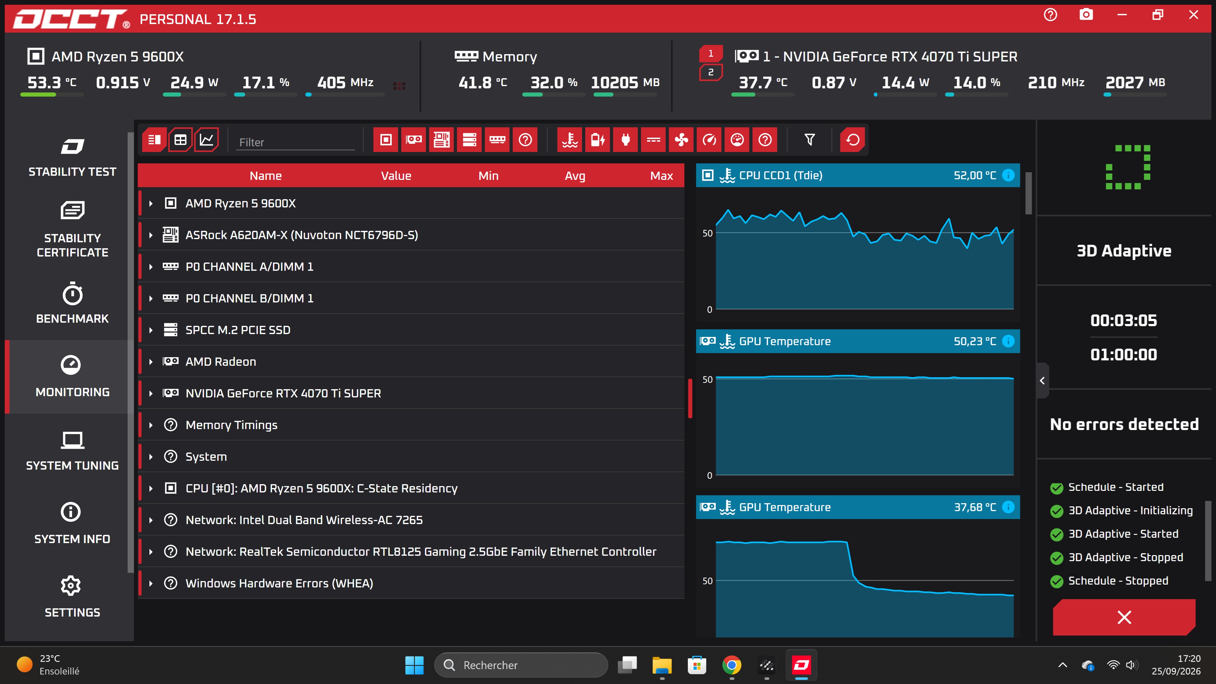Expand the NVIDIA GeForce RTX 4070 Ti SUPER row
1216x684 pixels.
point(151,393)
